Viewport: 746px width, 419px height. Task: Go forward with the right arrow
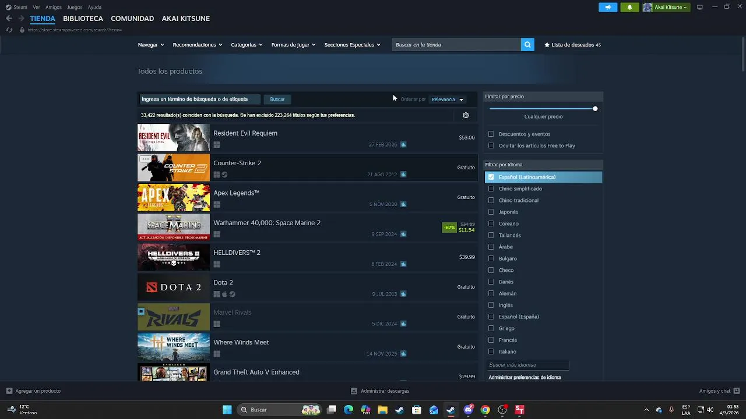[21, 19]
